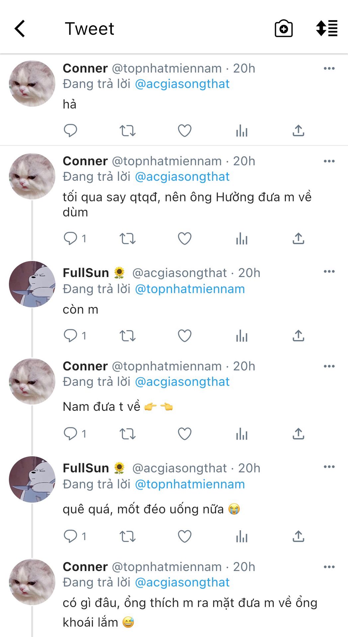This screenshot has height=637, width=348.
Task: Retweet FullSun's "còn m" reply
Action: coord(128,336)
